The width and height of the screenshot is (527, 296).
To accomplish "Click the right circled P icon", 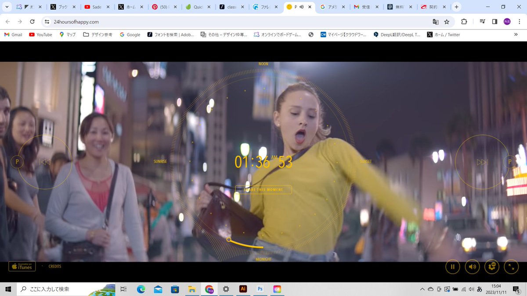I will click(510, 161).
